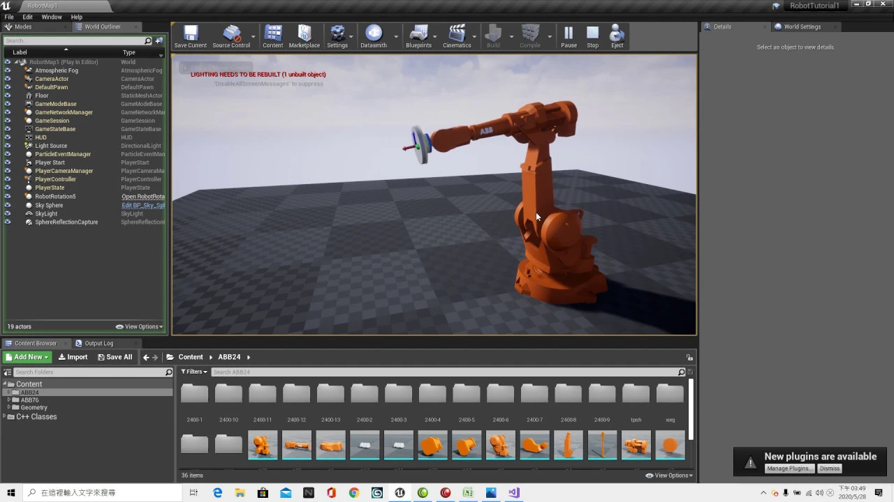Open the Settings toolbar icon

tap(337, 36)
